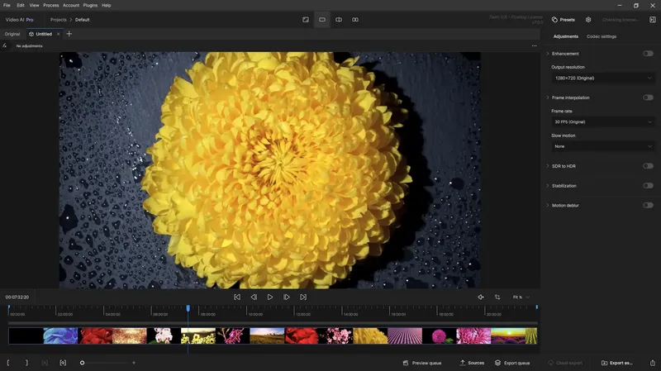This screenshot has width=661, height=371.
Task: Open the Preview queue
Action: coord(422,363)
